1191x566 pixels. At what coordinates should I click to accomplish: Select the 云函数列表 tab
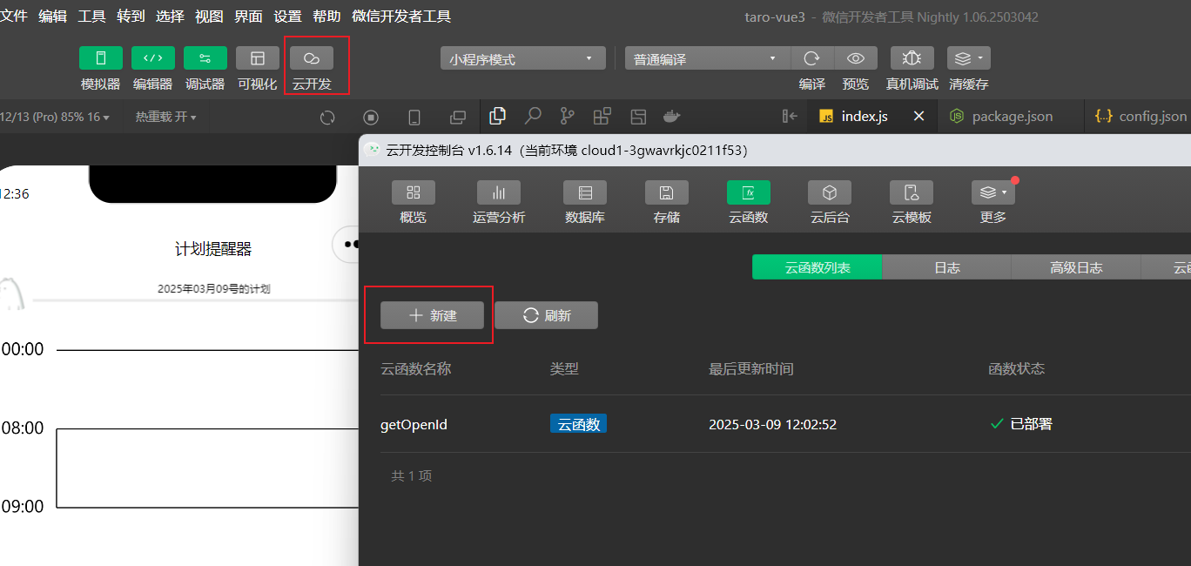pyautogui.click(x=818, y=267)
